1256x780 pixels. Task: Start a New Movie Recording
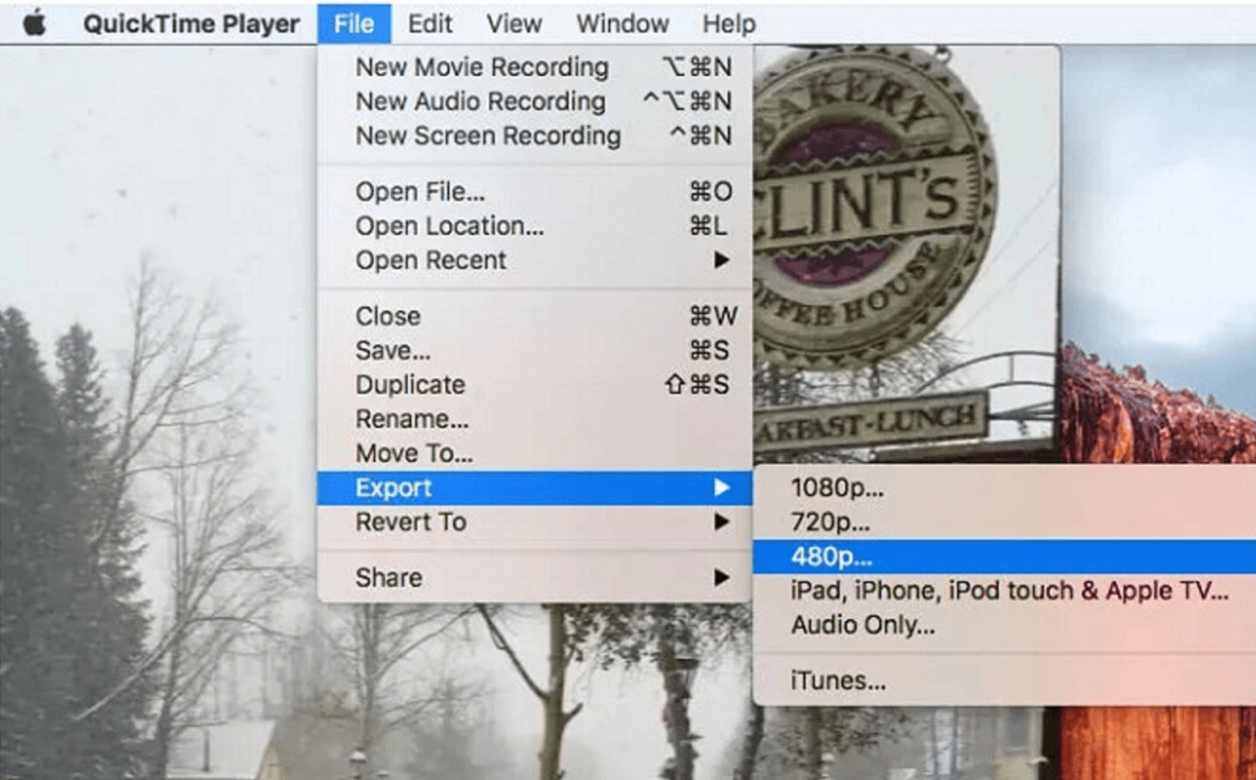coord(535,67)
